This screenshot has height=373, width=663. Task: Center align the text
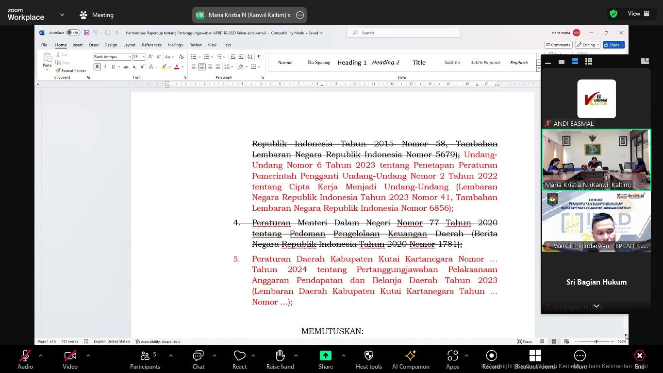201,67
